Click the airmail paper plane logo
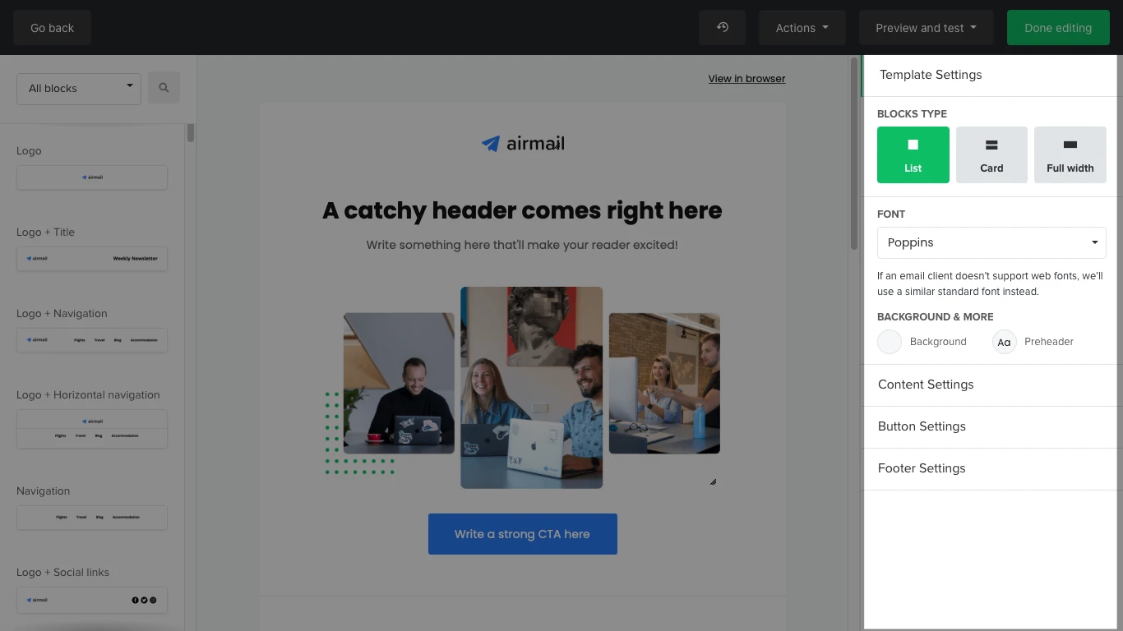Viewport: 1123px width, 631px height. pyautogui.click(x=491, y=144)
